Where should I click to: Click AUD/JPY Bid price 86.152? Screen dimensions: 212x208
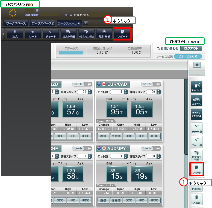117,174
